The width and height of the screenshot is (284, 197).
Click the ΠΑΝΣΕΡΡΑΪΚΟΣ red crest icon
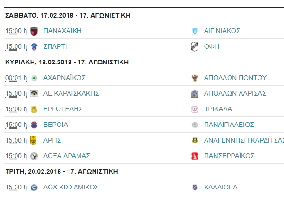(195, 156)
